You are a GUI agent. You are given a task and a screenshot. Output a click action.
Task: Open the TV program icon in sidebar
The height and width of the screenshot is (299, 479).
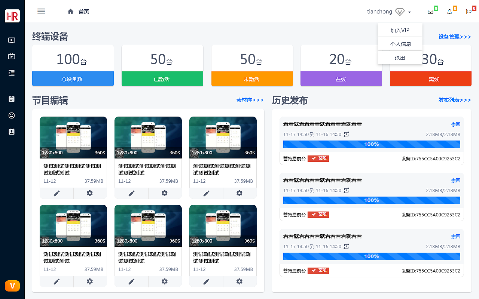pyautogui.click(x=12, y=56)
